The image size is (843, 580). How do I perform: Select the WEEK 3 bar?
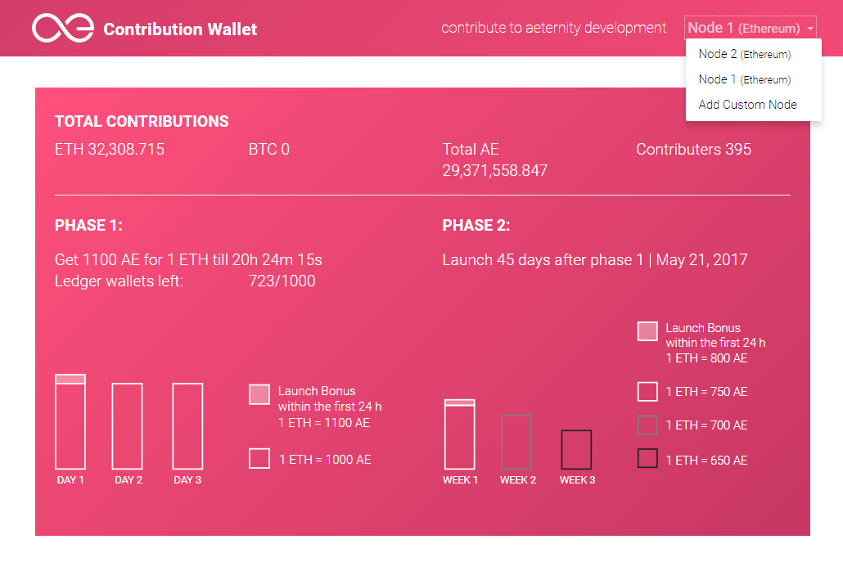(x=576, y=449)
